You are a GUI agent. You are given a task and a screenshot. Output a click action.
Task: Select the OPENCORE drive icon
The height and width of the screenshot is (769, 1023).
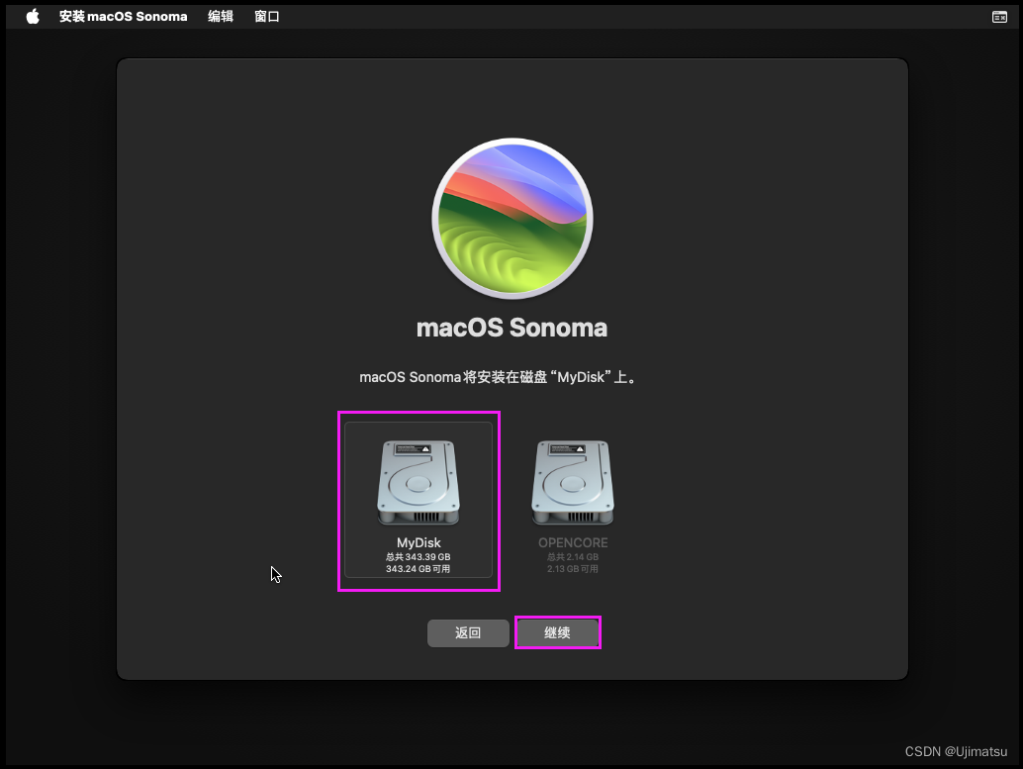coord(573,482)
